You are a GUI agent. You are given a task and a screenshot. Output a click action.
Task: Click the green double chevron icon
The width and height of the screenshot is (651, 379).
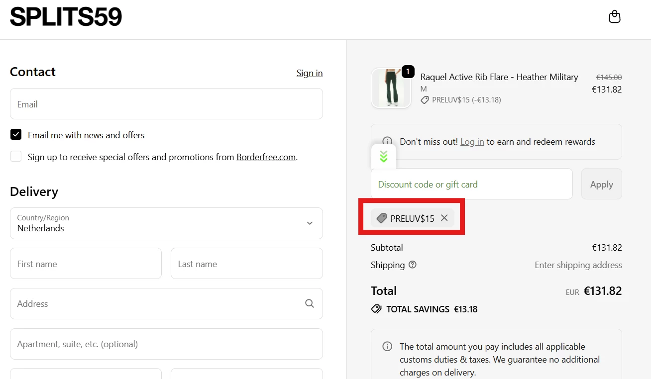pos(383,157)
